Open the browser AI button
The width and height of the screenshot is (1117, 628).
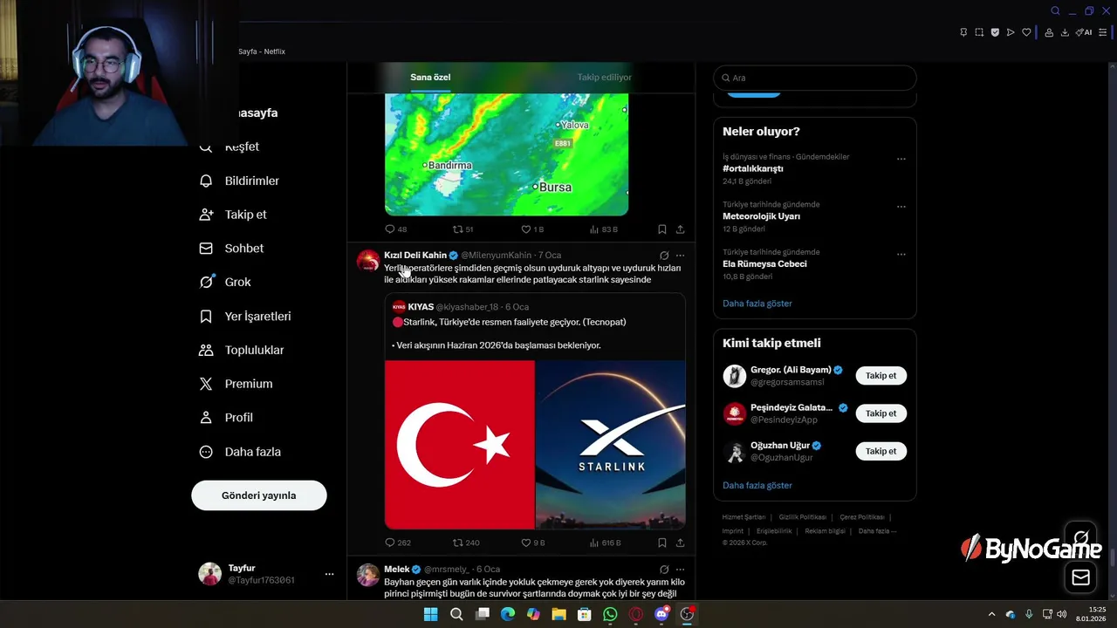pos(1084,32)
